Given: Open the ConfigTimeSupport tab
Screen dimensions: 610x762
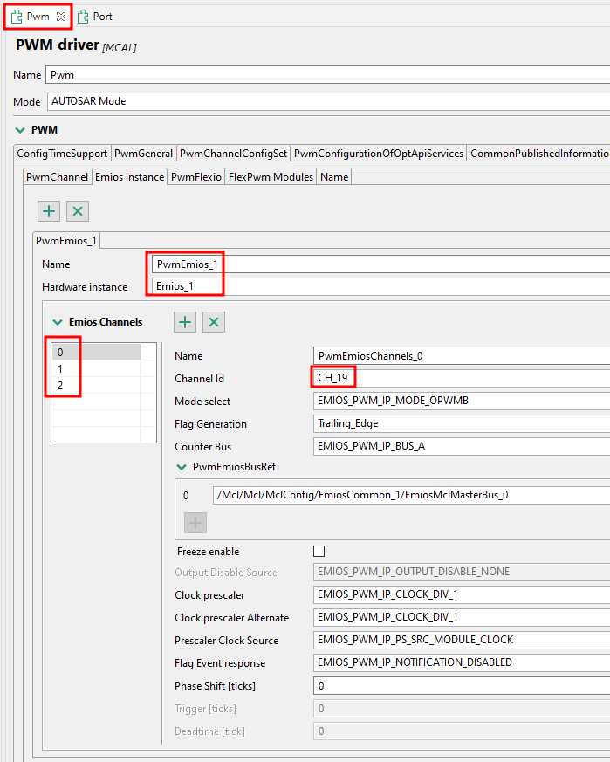Looking at the screenshot, I should [x=62, y=154].
